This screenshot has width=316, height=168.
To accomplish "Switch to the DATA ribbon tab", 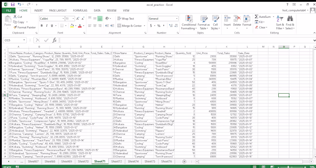I will tap(97, 10).
